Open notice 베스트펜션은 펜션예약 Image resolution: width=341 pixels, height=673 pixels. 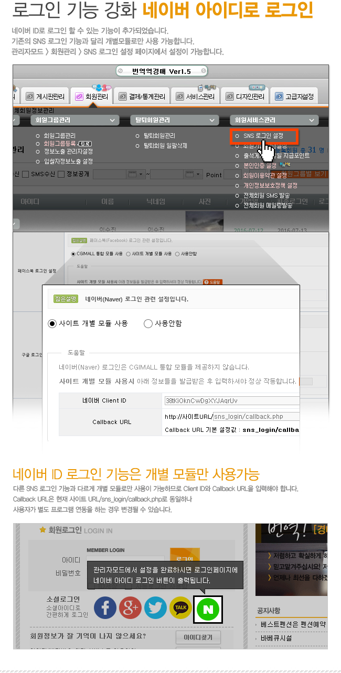pos(293,624)
